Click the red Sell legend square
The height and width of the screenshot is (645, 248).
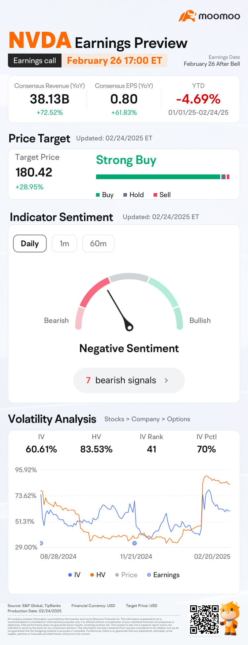155,195
